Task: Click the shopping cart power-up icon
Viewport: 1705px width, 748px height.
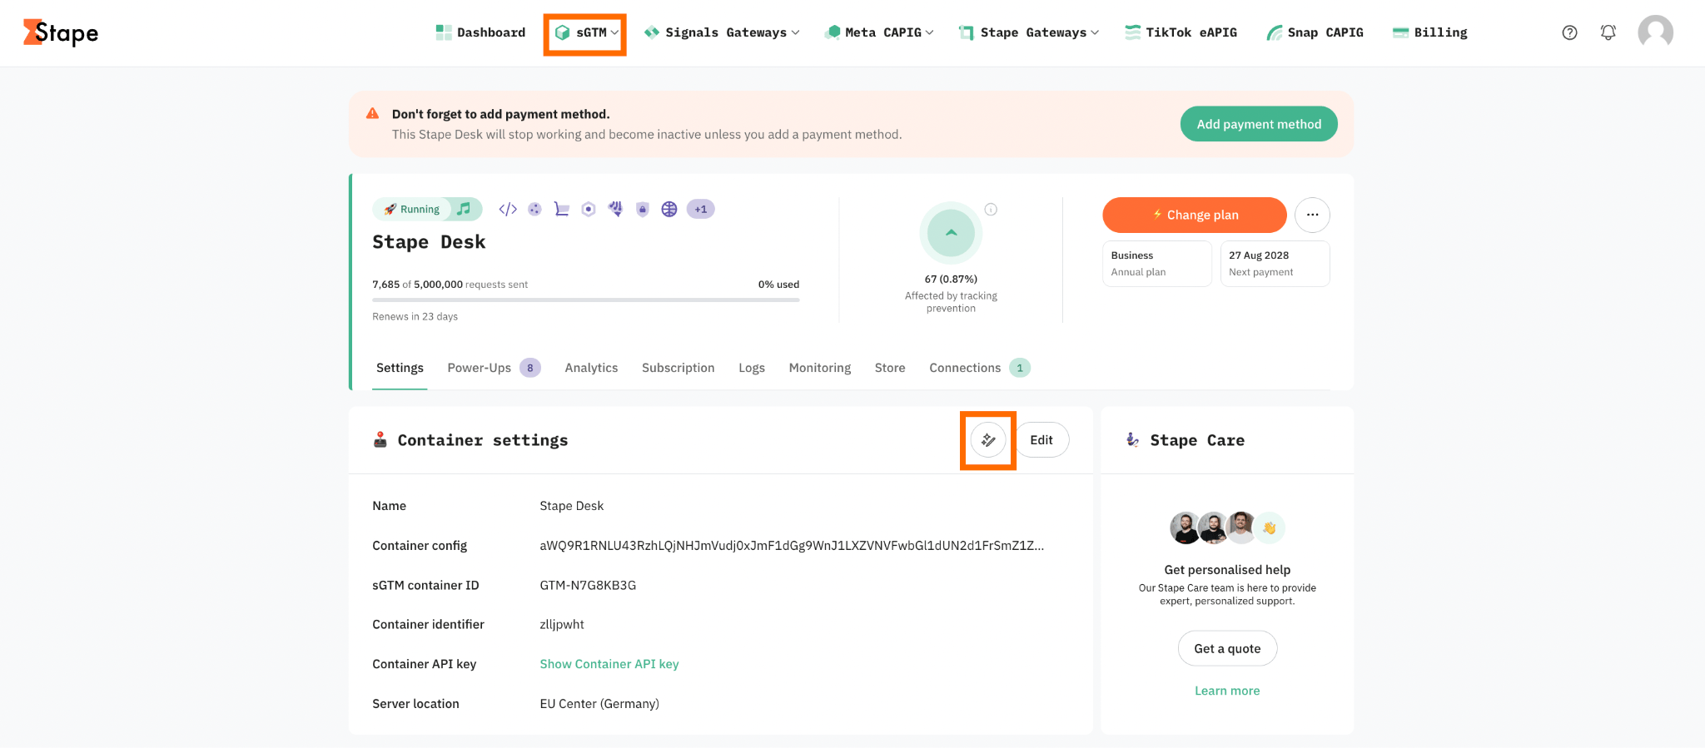Action: coord(562,209)
